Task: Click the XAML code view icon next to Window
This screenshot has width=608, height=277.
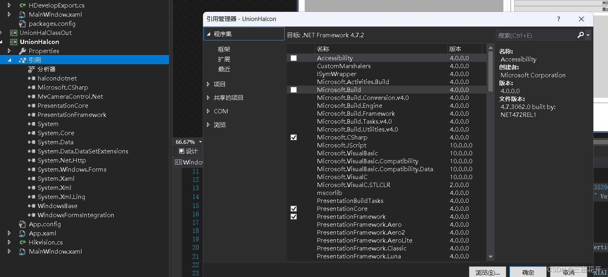Action: (x=178, y=162)
